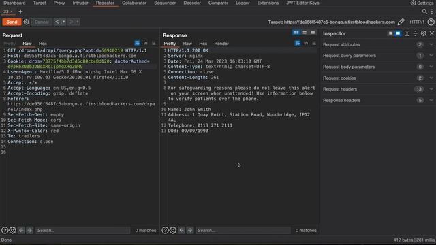The height and width of the screenshot is (245, 436).
Task: Switch to Decoder tab
Action: [x=192, y=3]
